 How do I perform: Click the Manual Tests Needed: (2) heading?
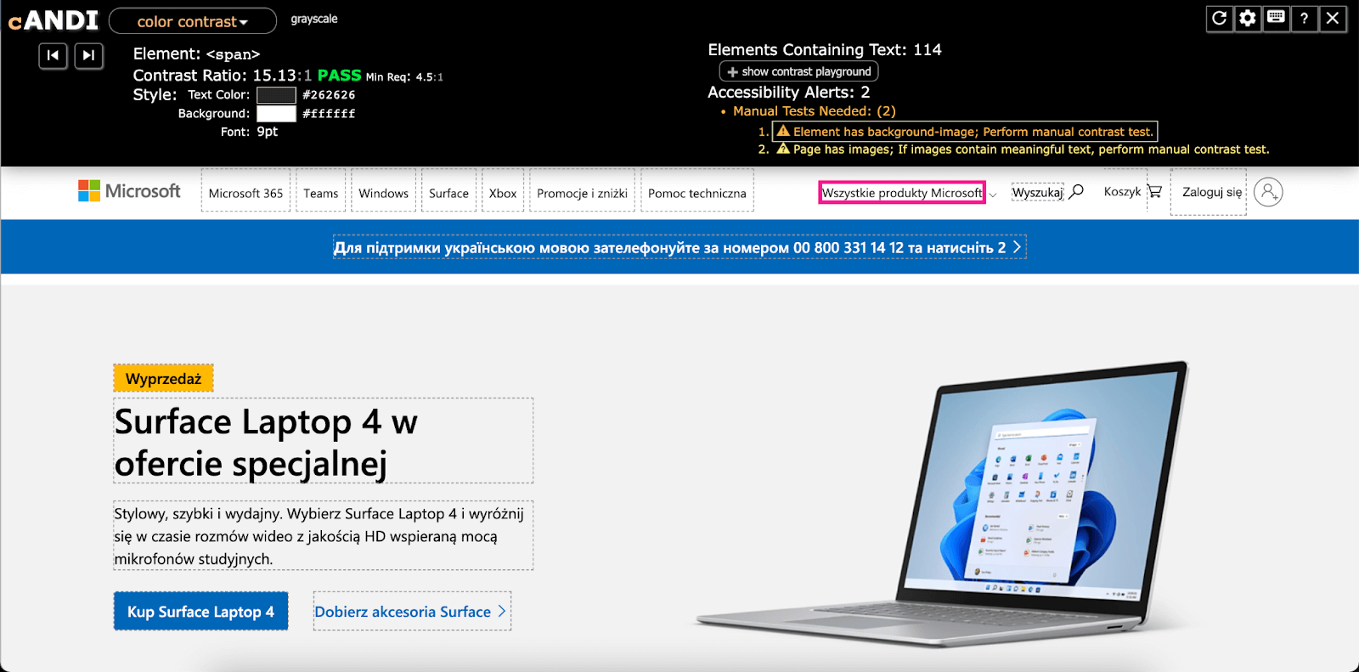[x=814, y=111]
